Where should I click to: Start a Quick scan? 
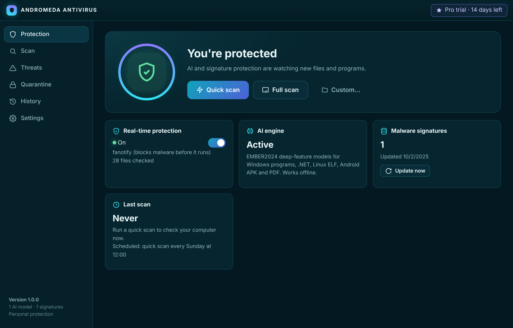pos(218,90)
